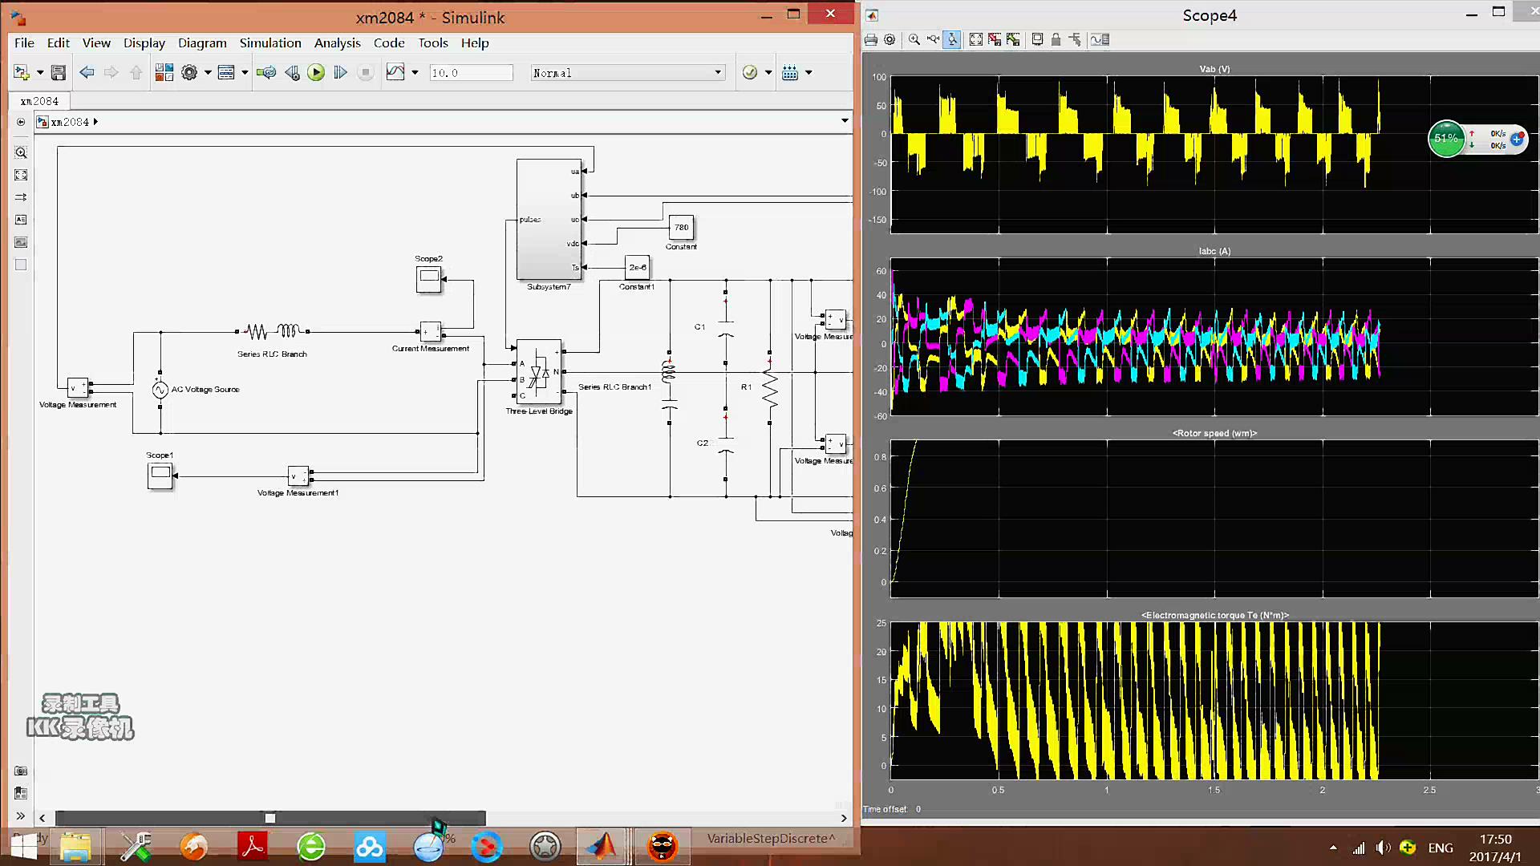Viewport: 1540px width, 866px height.
Task: Click the horizontal canvas scrollbar thumb
Action: 270,818
